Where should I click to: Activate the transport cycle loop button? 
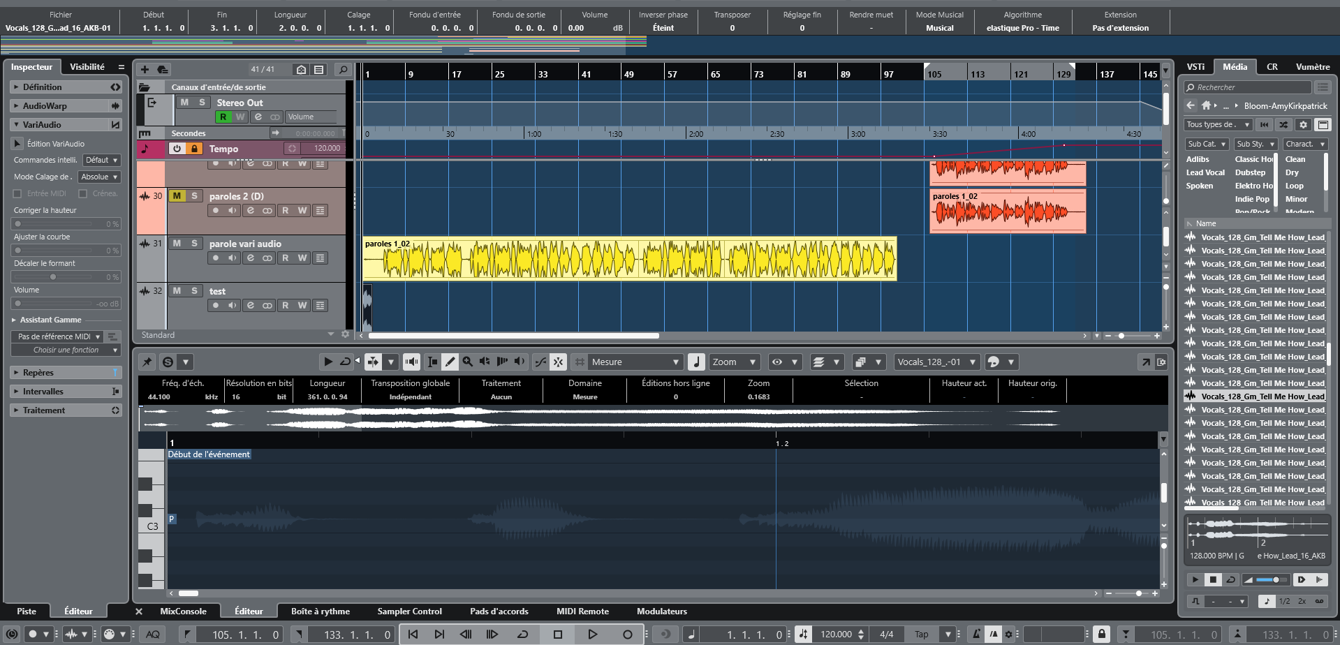522,635
